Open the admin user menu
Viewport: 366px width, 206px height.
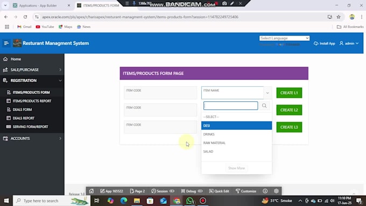[349, 43]
